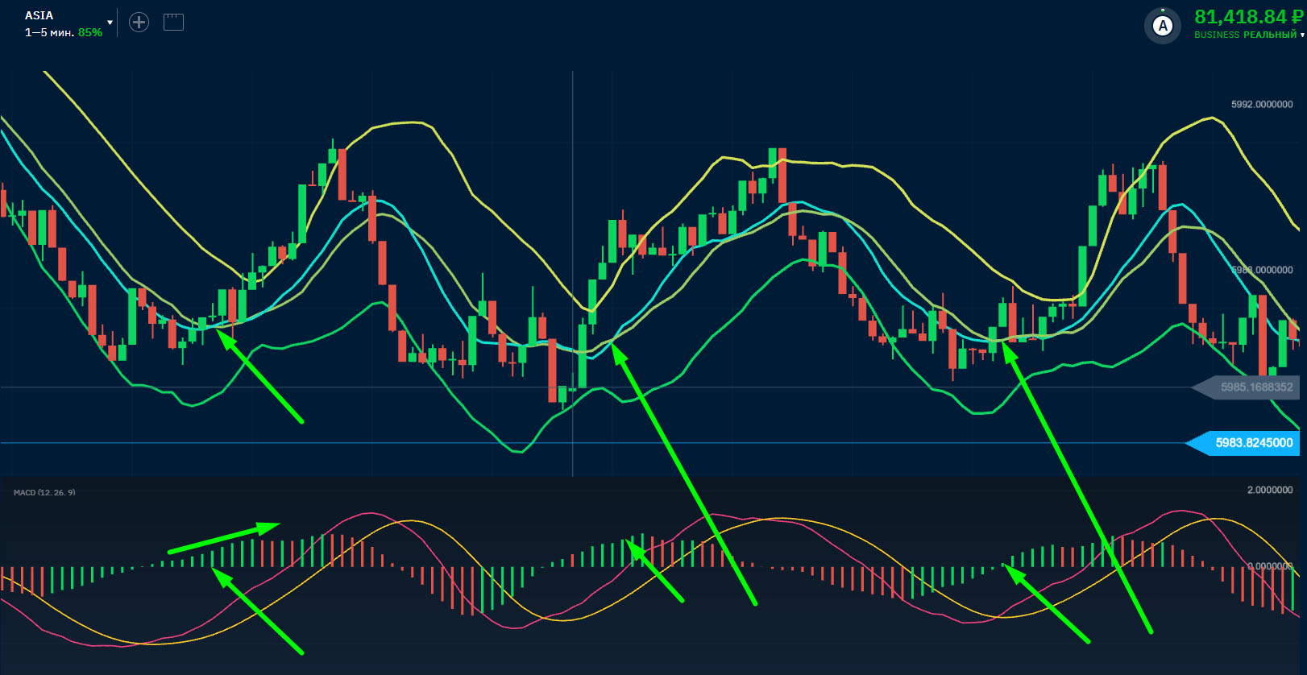Open the chart layout panel icon
The image size is (1307, 675).
[x=173, y=23]
